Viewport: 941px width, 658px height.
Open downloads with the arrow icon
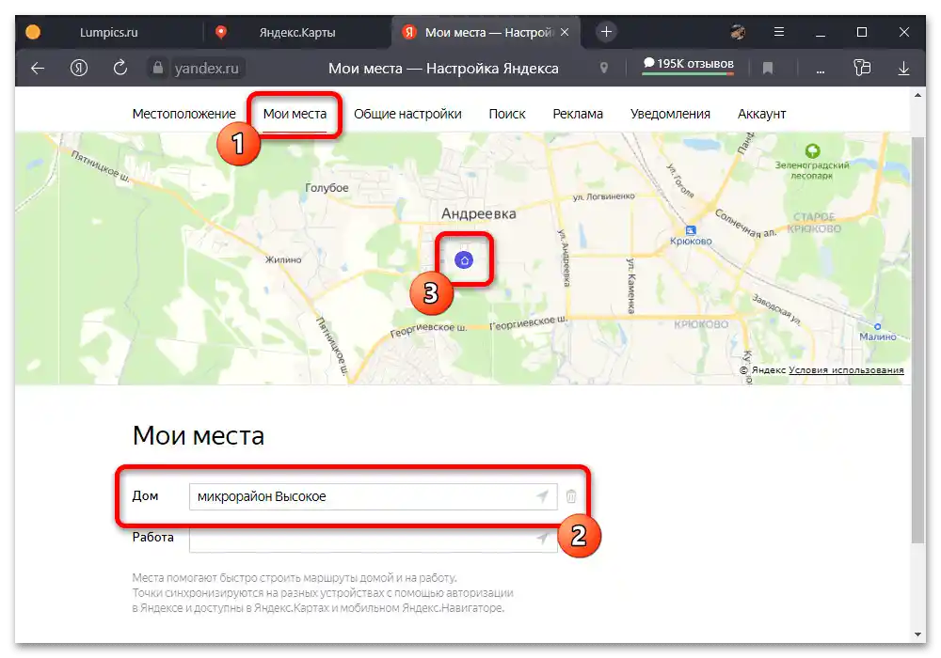pos(903,69)
